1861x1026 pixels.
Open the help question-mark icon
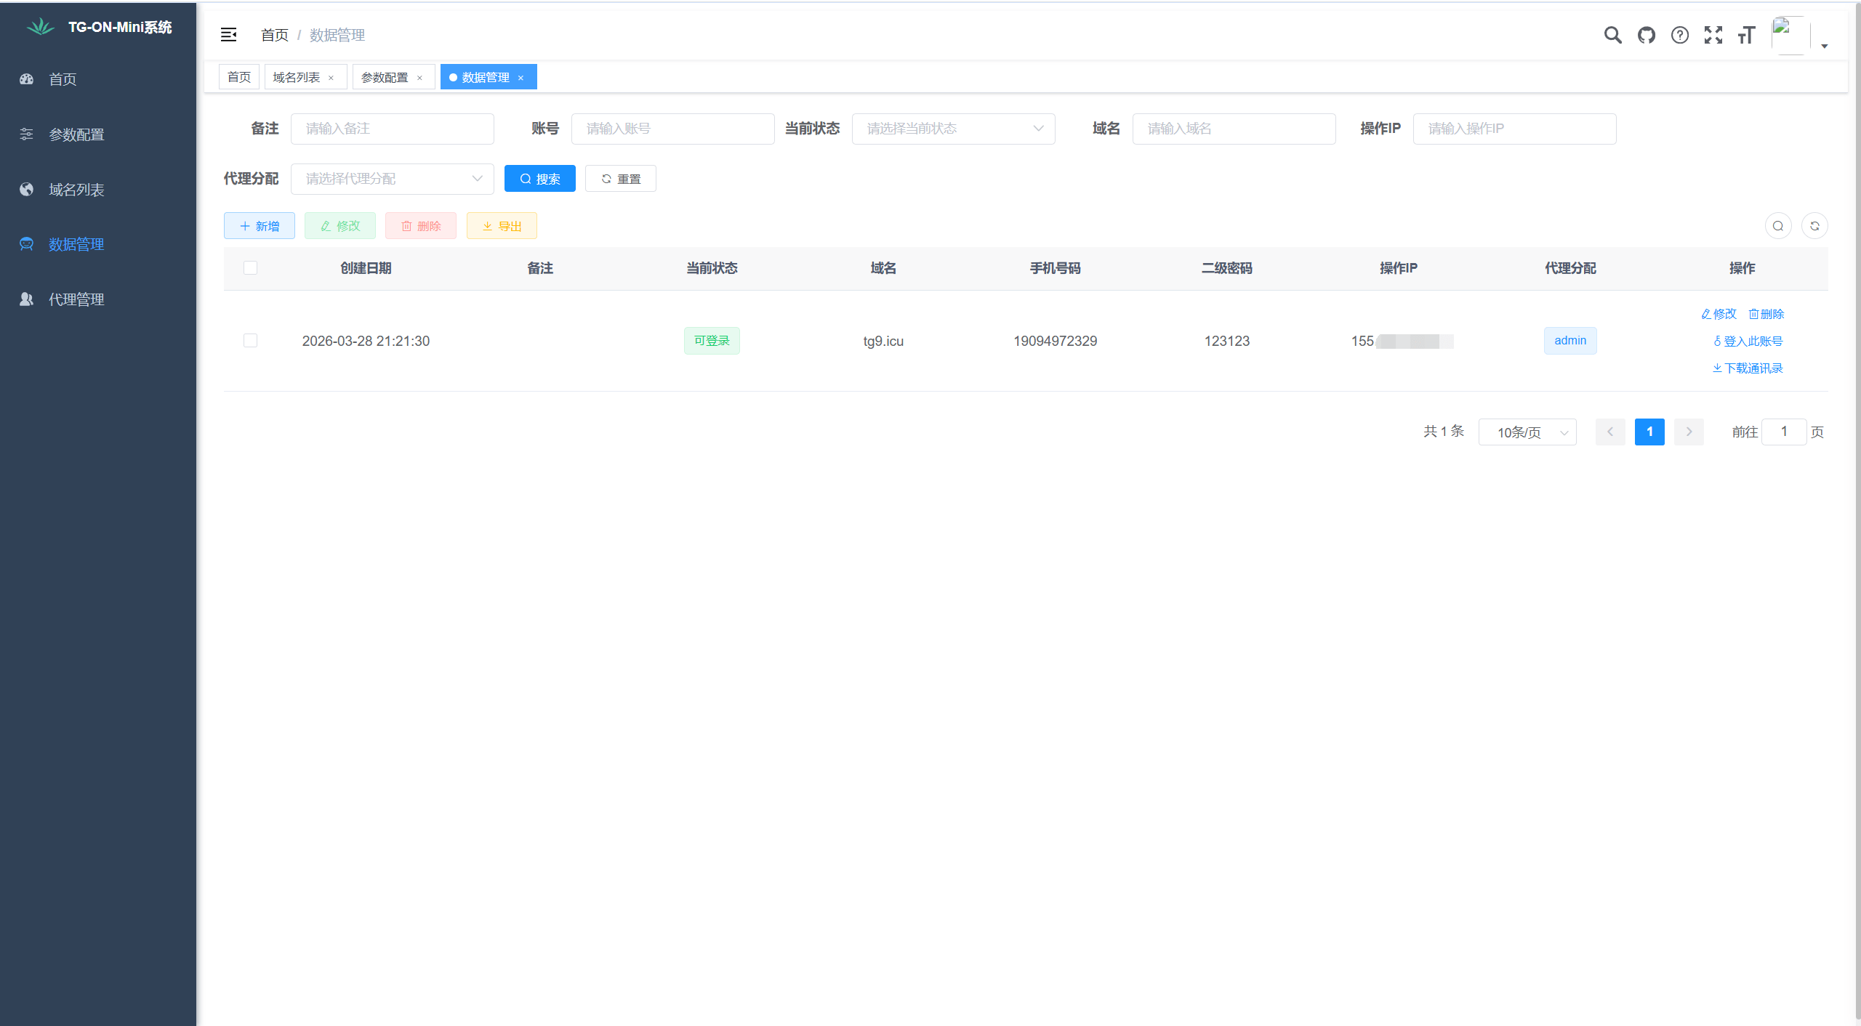tap(1679, 35)
